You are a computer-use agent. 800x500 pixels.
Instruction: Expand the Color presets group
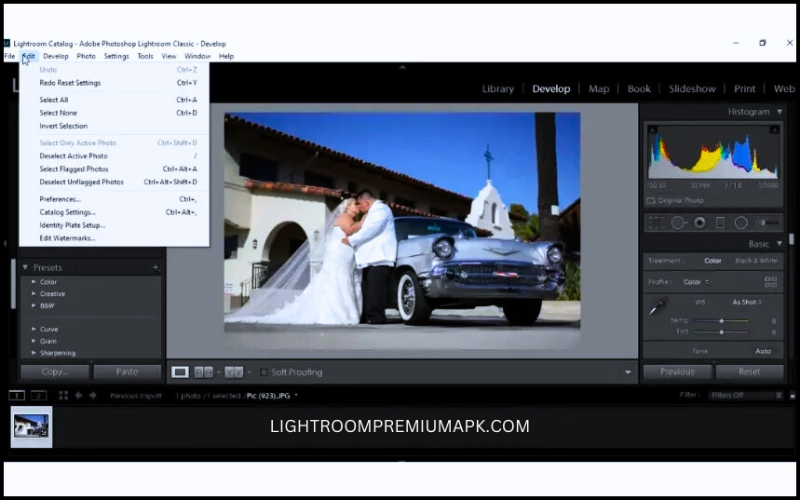coord(33,282)
